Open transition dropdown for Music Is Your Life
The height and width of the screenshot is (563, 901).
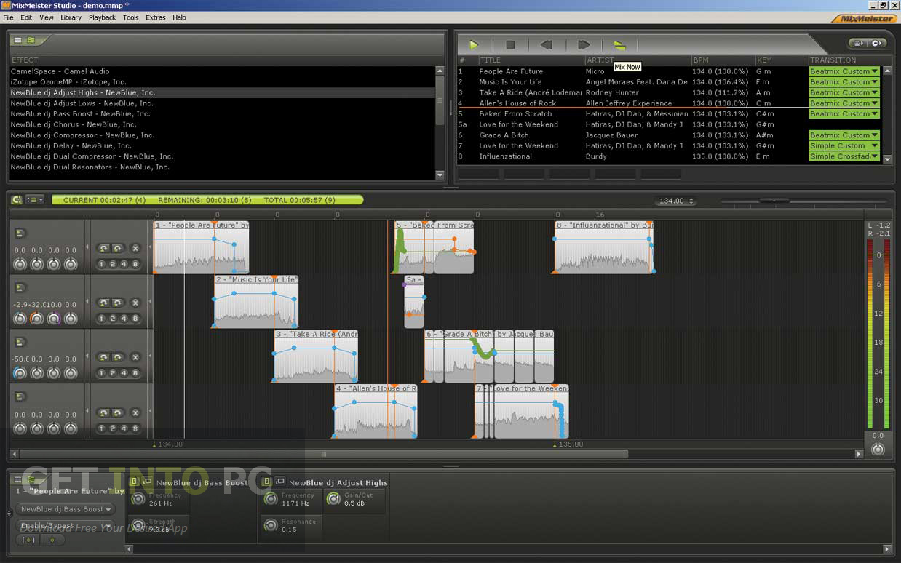coord(844,82)
